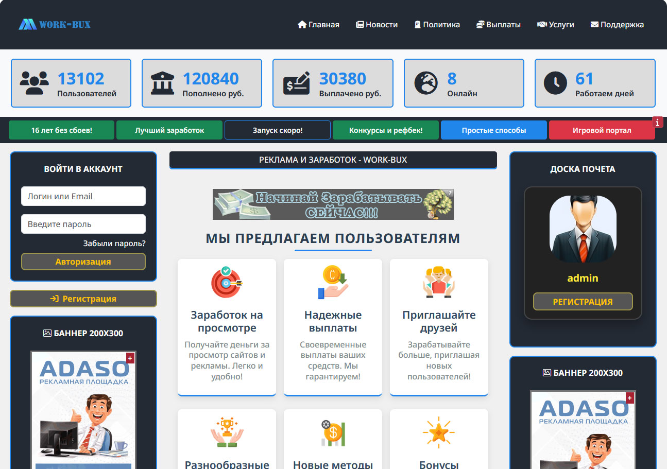Click the coin-in-hand icon above Надежные выплаты
667x469 pixels.
click(333, 282)
